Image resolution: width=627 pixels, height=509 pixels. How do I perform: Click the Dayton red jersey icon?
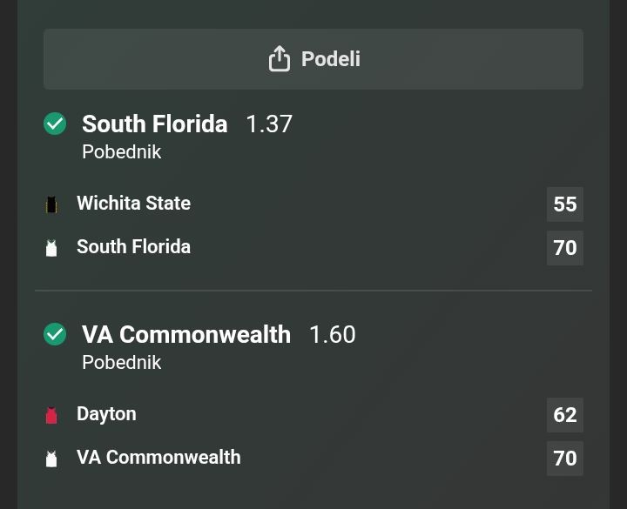pos(51,415)
